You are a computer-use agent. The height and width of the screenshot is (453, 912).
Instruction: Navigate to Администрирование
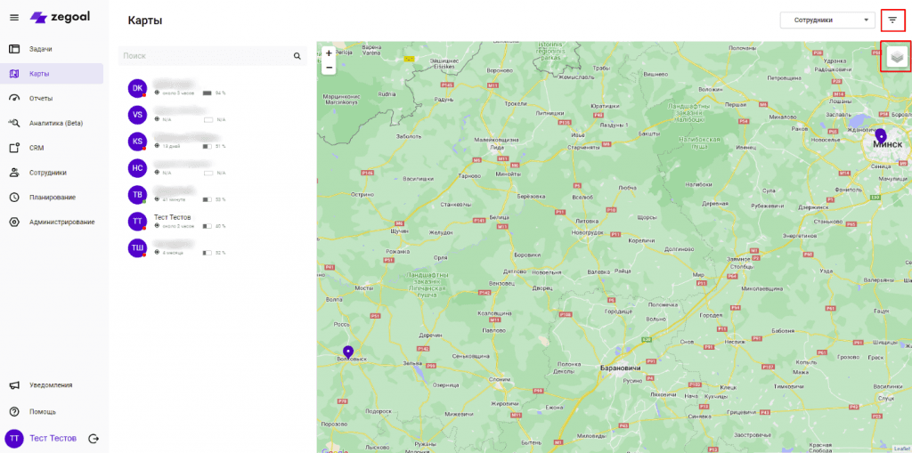click(61, 222)
